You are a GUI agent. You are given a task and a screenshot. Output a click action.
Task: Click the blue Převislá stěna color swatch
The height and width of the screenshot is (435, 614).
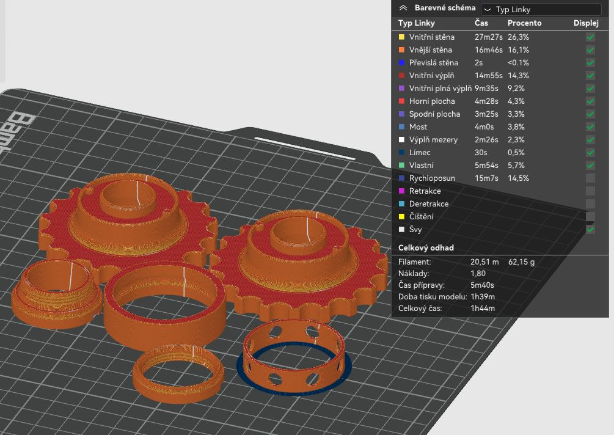point(401,63)
